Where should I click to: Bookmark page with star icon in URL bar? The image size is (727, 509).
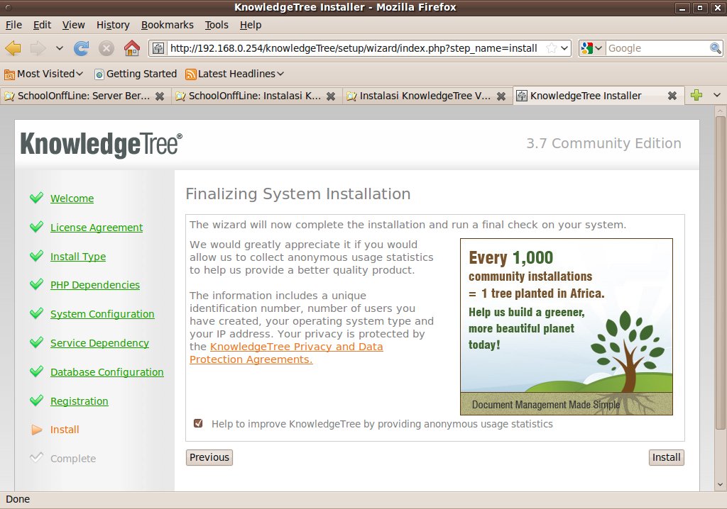coord(552,48)
